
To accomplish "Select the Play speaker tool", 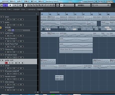I will (51, 5).
